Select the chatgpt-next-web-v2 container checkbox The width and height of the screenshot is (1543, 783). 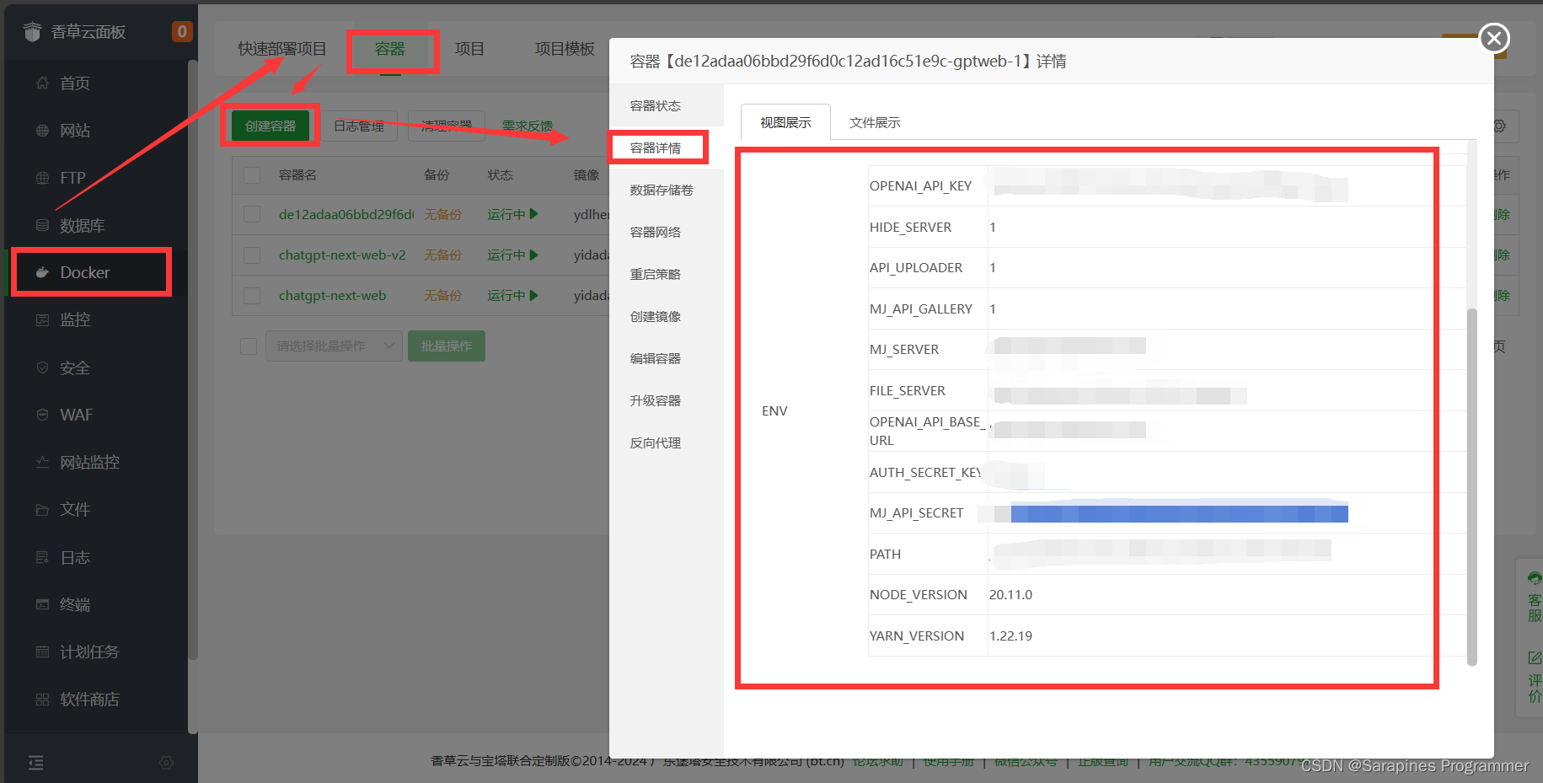click(251, 255)
